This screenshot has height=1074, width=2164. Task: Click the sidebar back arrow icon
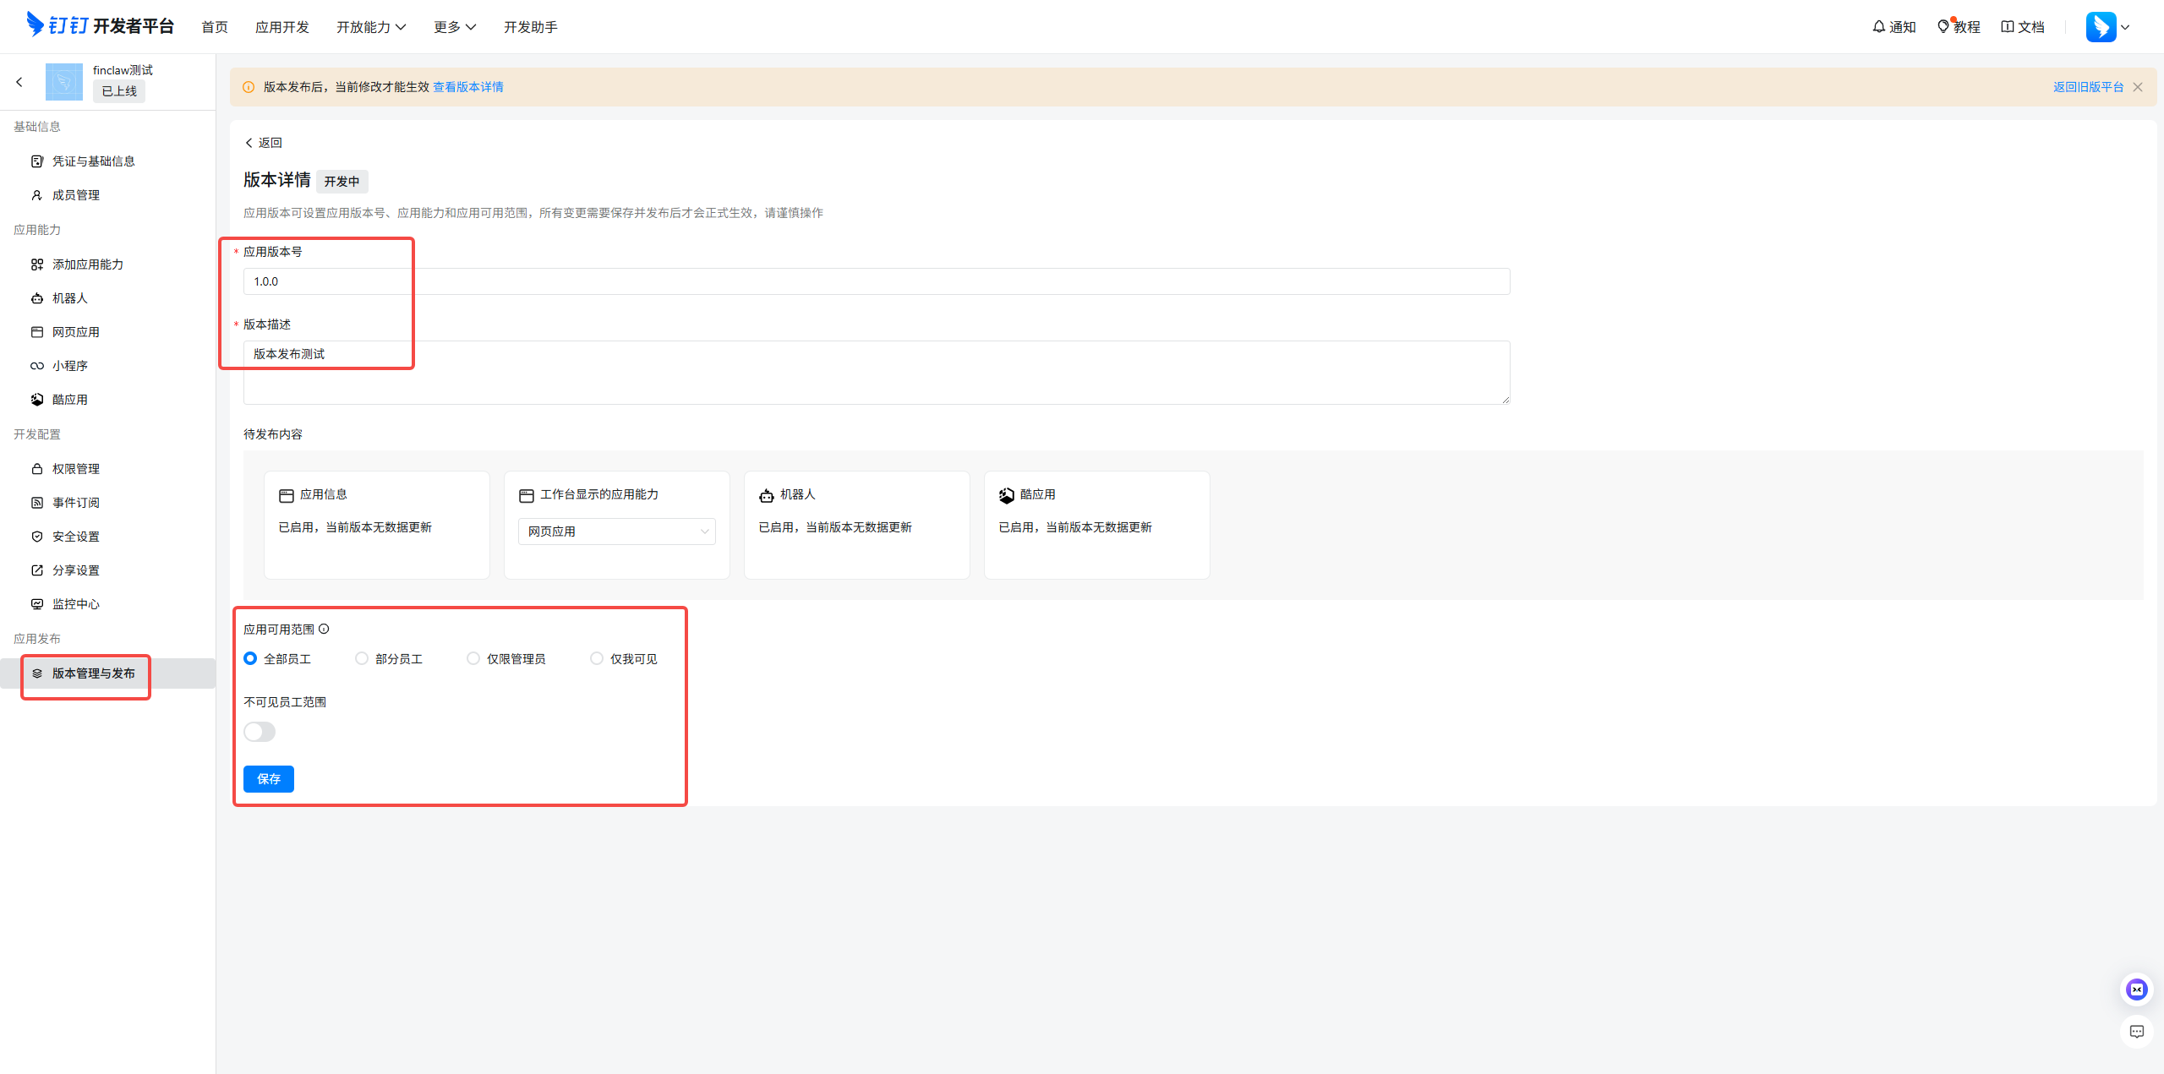[x=19, y=82]
